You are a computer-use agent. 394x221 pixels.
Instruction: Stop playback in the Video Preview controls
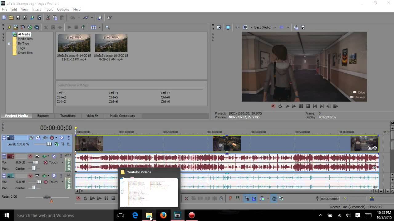[308, 106]
